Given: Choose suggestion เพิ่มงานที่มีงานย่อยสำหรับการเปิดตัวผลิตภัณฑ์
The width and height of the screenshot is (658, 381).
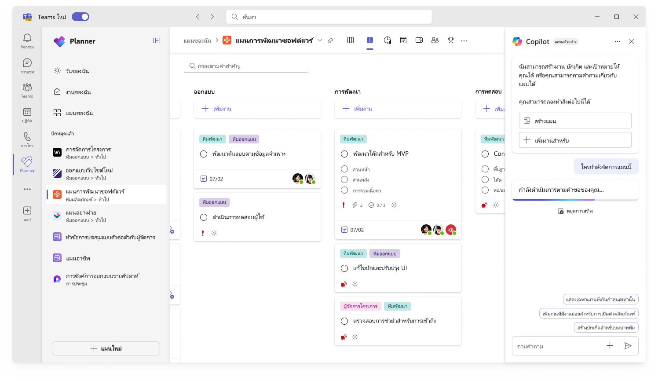Looking at the screenshot, I should coord(589,313).
